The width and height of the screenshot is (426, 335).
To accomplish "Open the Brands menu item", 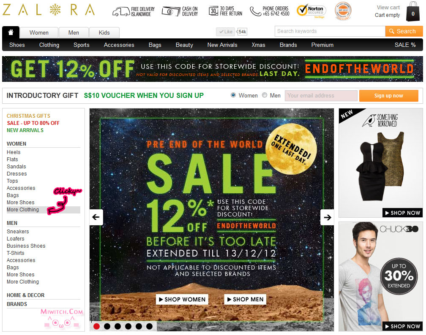I will [288, 45].
